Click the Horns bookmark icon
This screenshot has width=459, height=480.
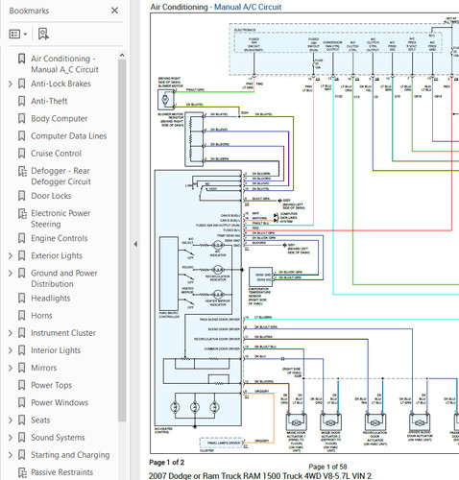(x=21, y=316)
